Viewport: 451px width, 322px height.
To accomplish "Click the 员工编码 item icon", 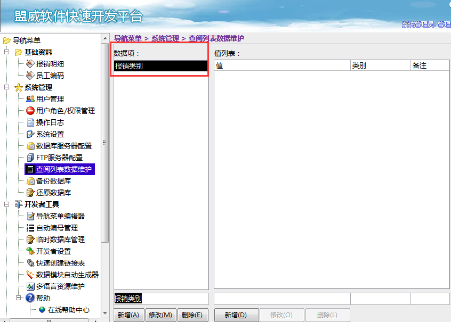I will [30, 76].
